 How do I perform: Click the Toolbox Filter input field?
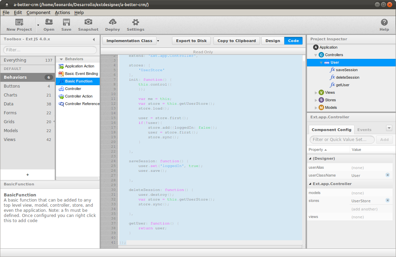50,50
